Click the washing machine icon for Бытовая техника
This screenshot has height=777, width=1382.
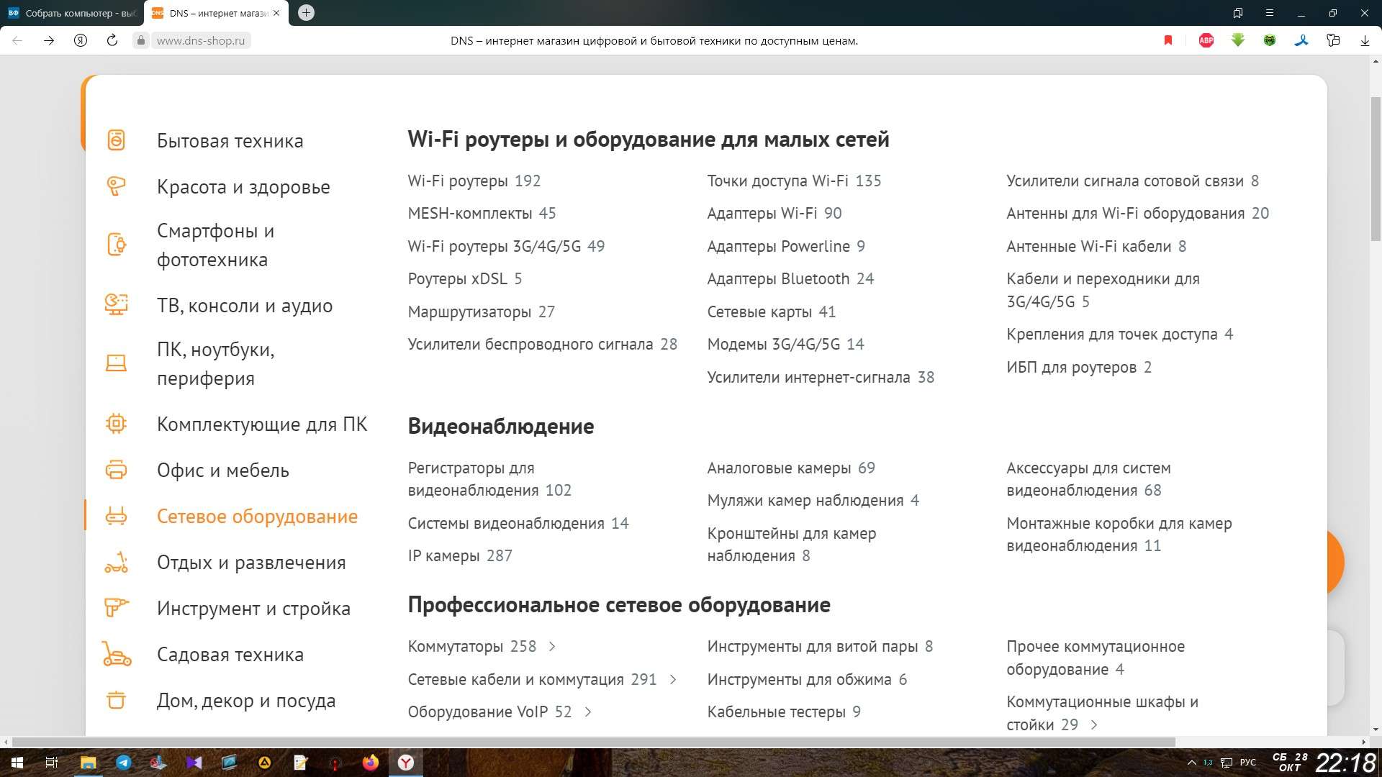[x=116, y=140]
